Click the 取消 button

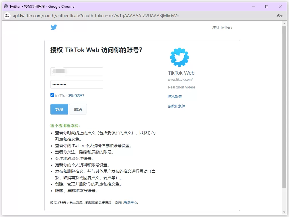(78, 109)
